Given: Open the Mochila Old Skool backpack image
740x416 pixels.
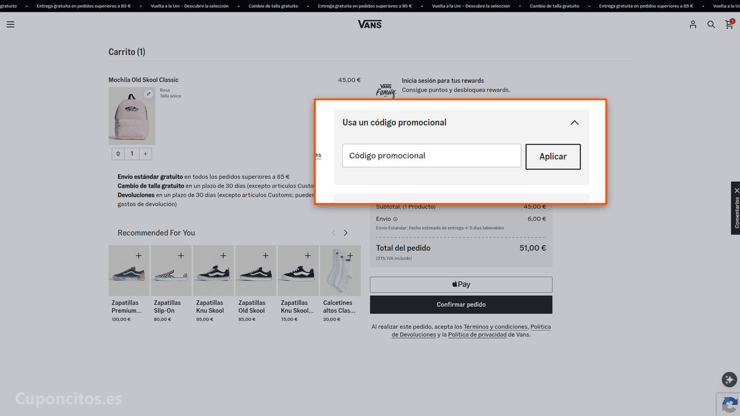Looking at the screenshot, I should coord(132,116).
